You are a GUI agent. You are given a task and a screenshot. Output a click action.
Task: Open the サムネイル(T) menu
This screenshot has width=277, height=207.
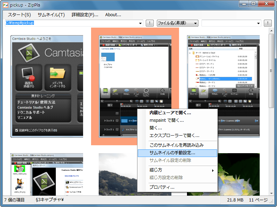pos(51,15)
